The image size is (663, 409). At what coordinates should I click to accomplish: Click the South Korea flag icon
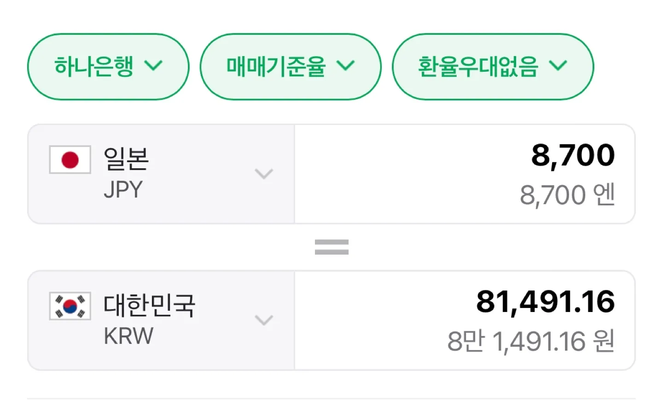click(70, 306)
